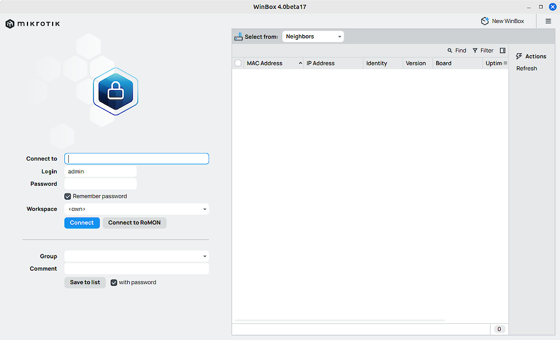Viewport: 560px width, 340px height.
Task: Open the column chooser icon in the table header
Action: 505,63
